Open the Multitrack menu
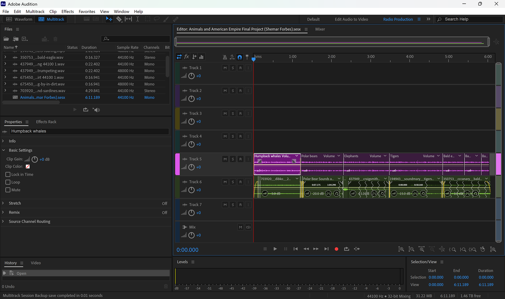The height and width of the screenshot is (299, 505). click(35, 12)
